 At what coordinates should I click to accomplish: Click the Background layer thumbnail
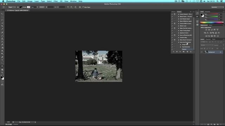click(206, 52)
